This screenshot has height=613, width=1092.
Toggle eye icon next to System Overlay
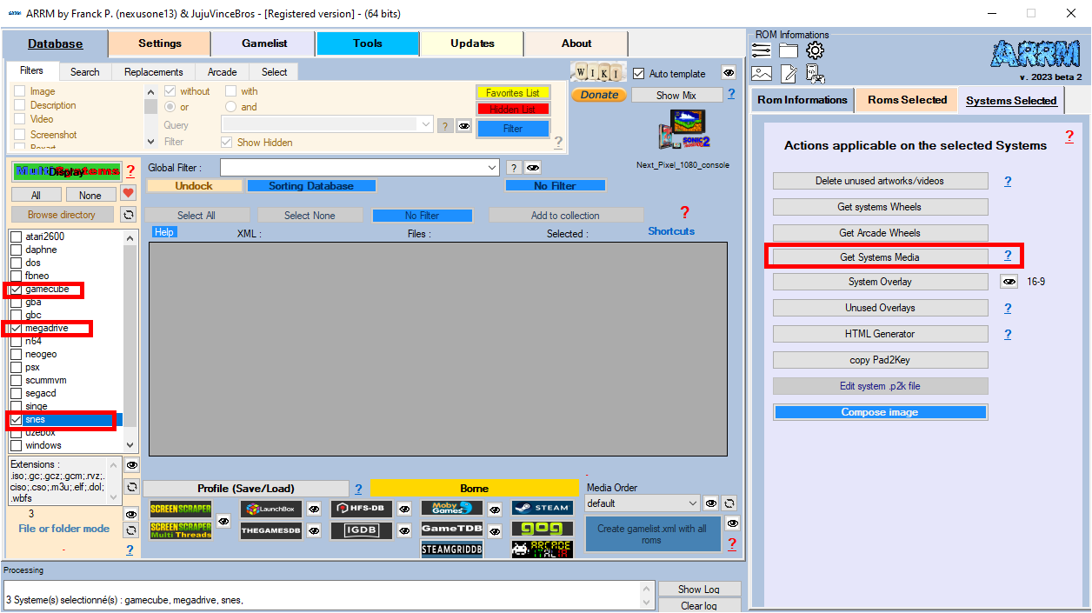[x=1009, y=282]
